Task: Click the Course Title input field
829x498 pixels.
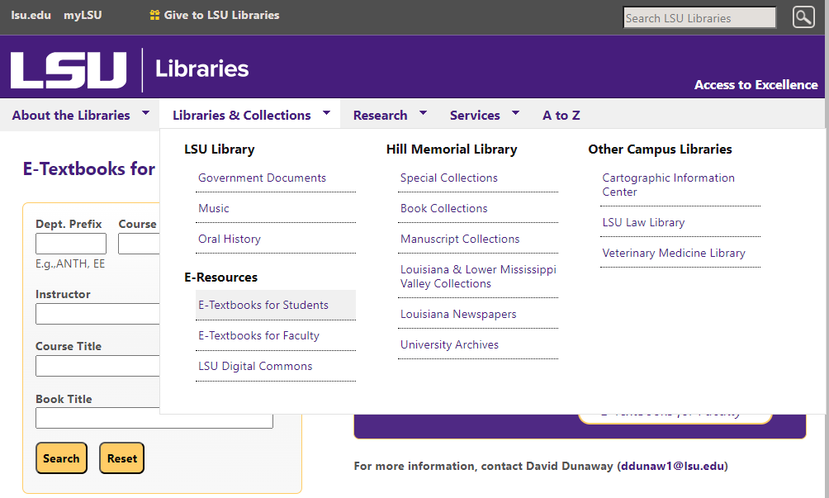Action: point(97,366)
